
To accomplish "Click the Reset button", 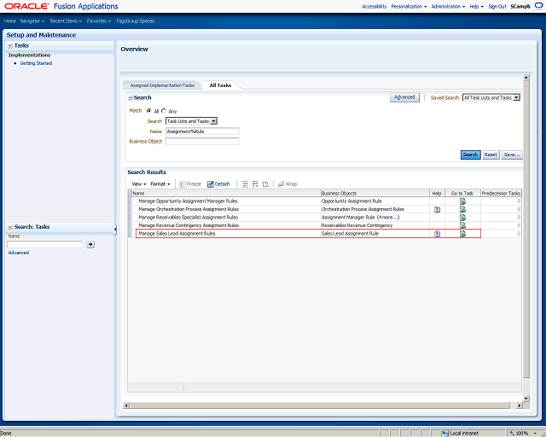I will coord(491,154).
